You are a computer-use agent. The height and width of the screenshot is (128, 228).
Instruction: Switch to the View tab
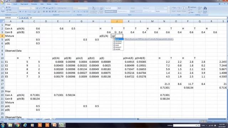[56, 4]
